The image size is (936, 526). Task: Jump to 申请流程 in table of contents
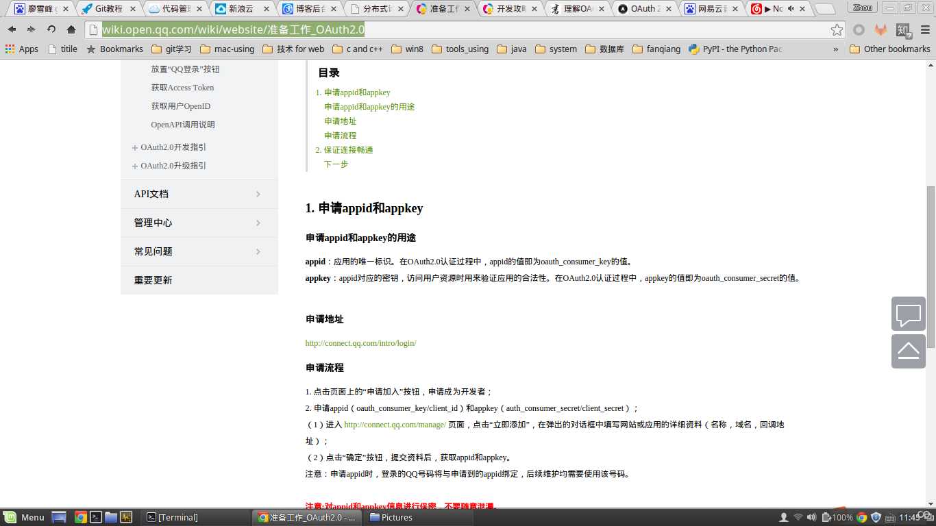(x=341, y=136)
